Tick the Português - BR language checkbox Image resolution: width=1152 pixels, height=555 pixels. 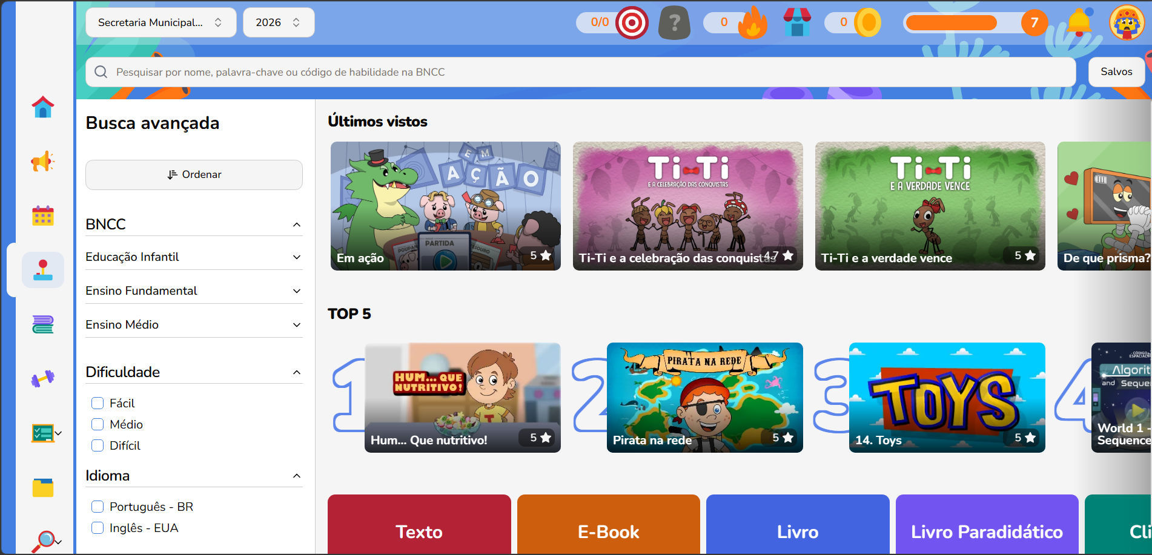[x=98, y=507]
